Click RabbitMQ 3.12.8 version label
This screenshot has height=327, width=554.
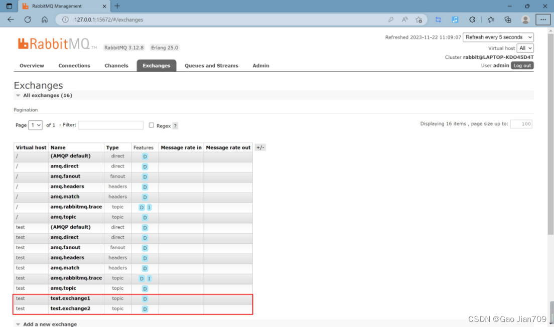124,48
